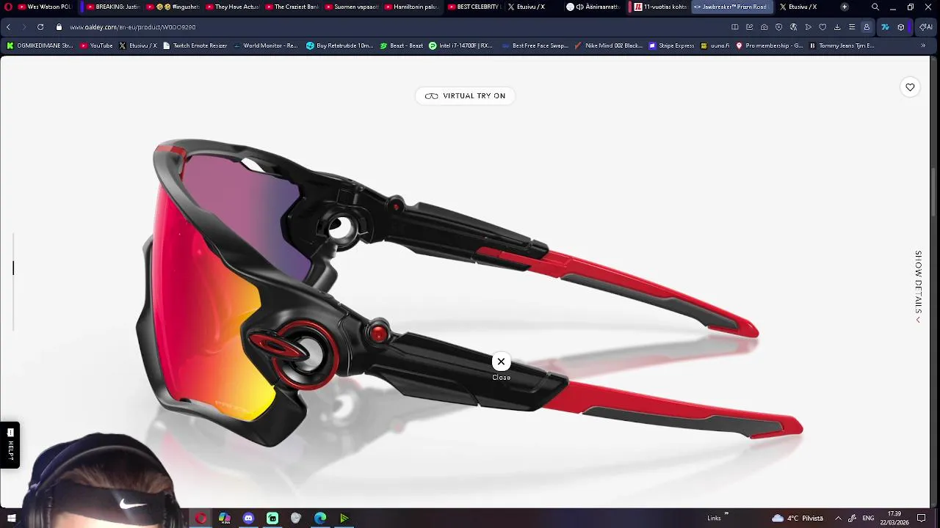940x528 pixels.
Task: Switch to Hamiltonin paluu tab
Action: click(411, 7)
